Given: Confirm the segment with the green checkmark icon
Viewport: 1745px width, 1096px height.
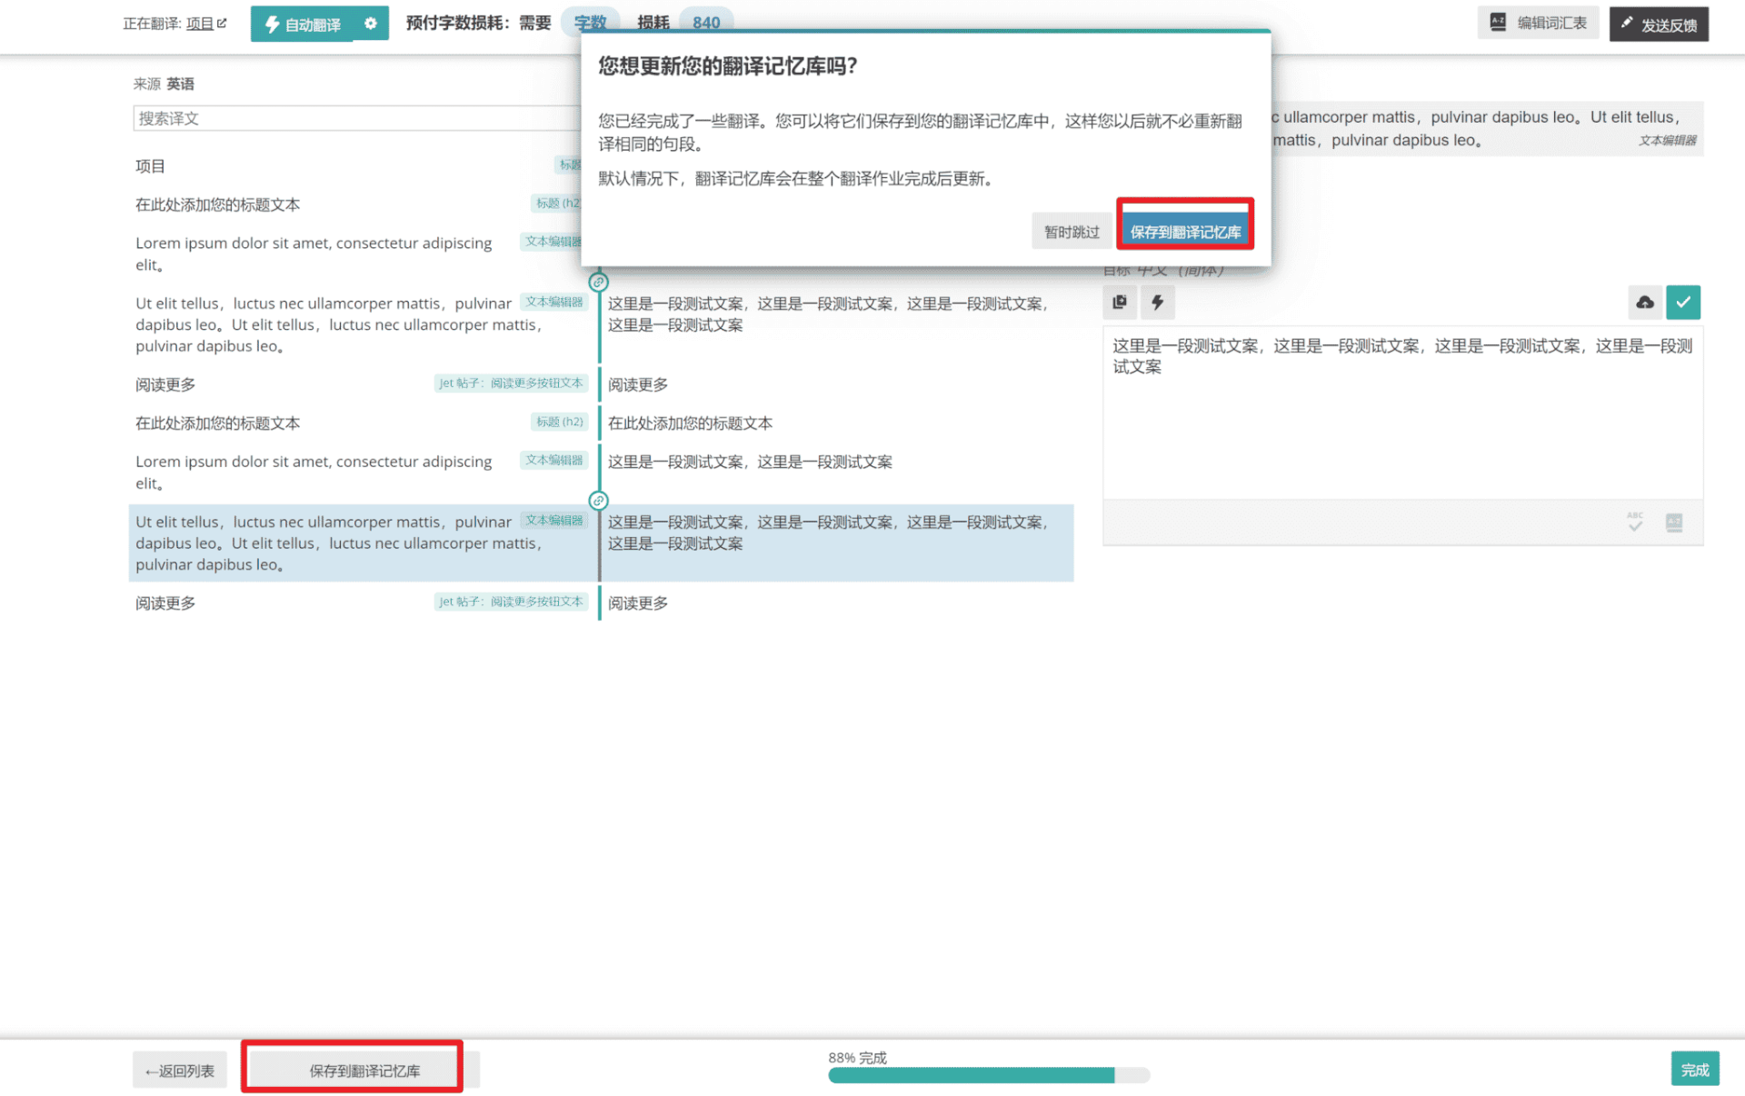Looking at the screenshot, I should (1683, 302).
